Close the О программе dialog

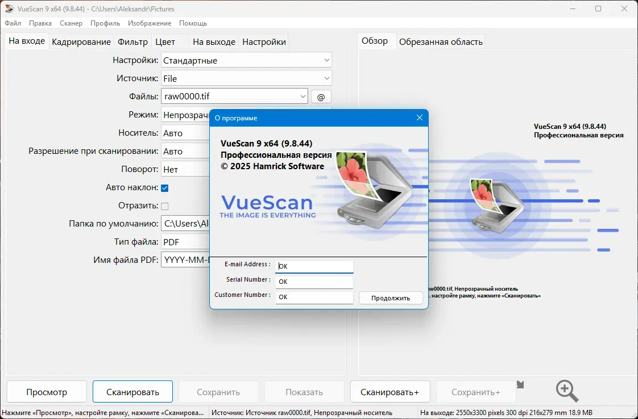tap(420, 118)
